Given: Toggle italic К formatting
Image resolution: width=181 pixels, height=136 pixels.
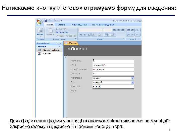Looking at the screenshot, I should [x=85, y=35].
